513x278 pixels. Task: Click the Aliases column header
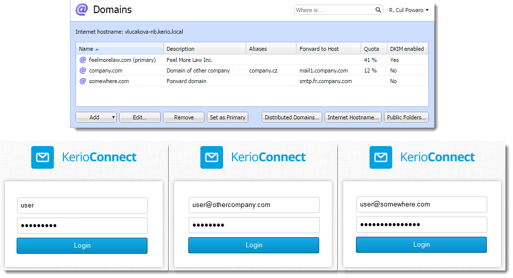click(271, 49)
